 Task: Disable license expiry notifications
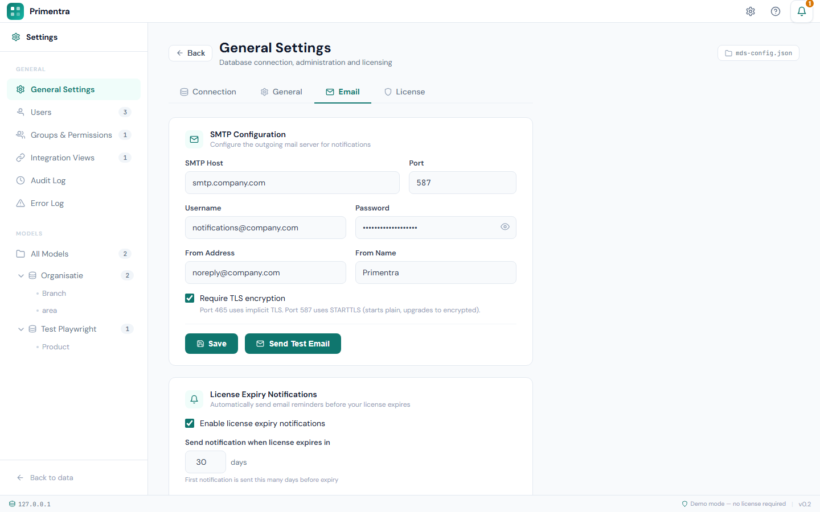pos(189,423)
